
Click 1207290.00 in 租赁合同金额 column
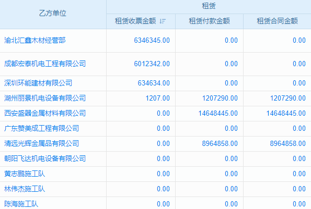click(288, 98)
